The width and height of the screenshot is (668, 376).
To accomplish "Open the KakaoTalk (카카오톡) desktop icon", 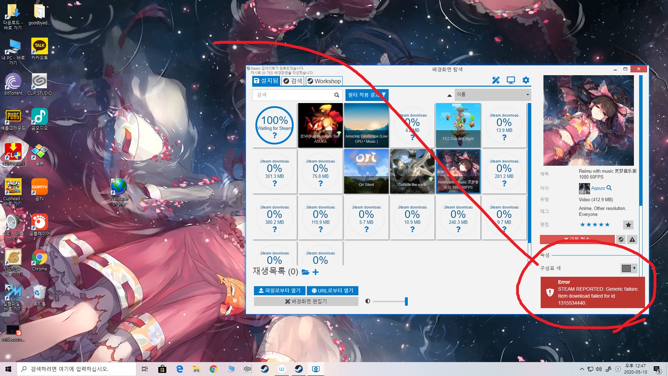I will click(x=39, y=49).
